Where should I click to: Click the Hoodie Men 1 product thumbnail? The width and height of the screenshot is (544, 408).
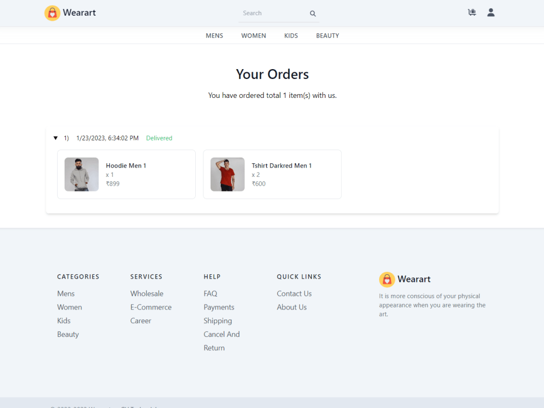(82, 175)
